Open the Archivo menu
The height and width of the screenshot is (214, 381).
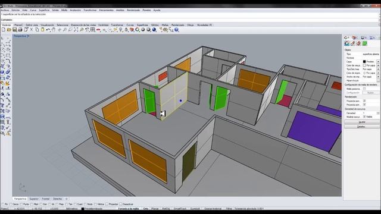[x=5, y=10]
